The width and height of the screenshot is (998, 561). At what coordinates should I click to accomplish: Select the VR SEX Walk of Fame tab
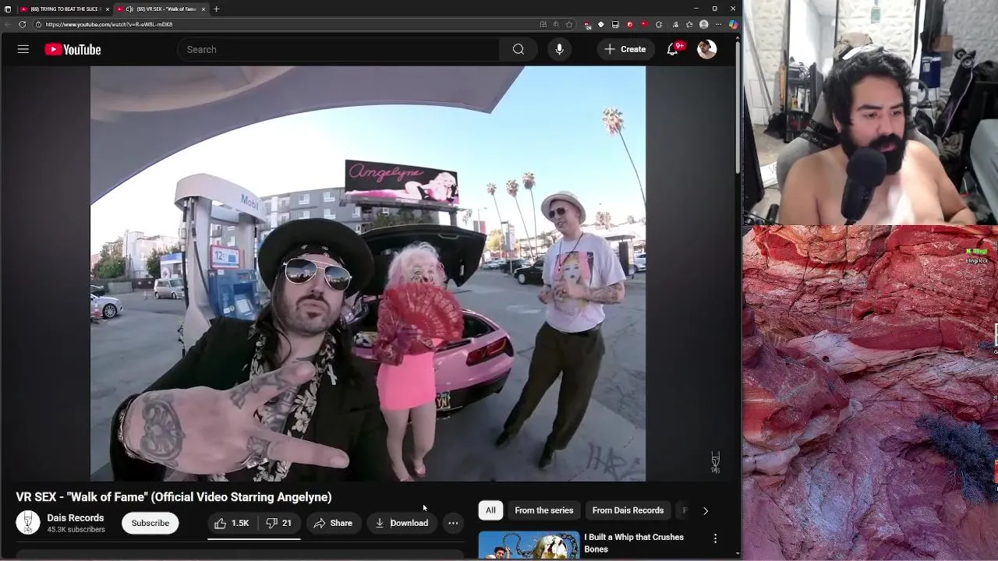click(x=162, y=9)
